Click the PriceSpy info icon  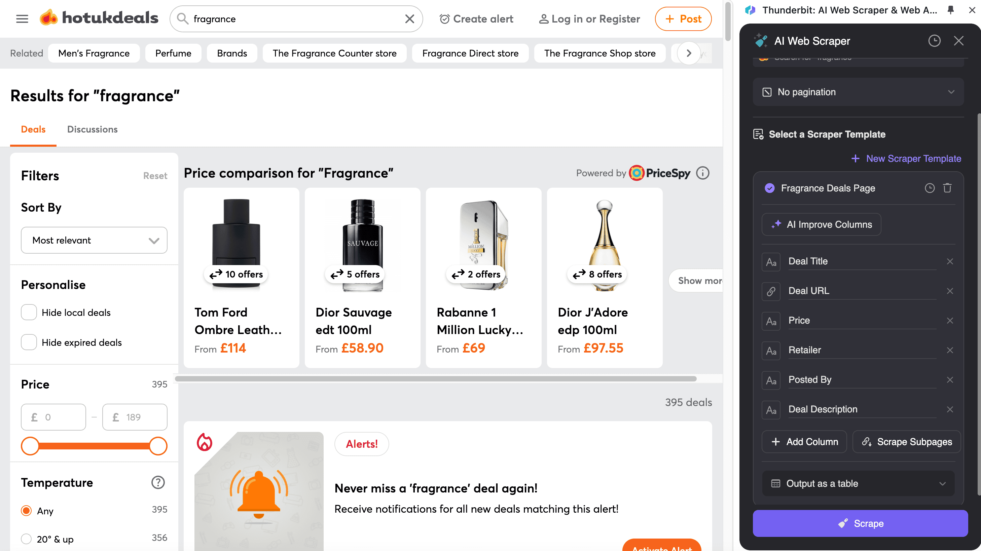703,173
